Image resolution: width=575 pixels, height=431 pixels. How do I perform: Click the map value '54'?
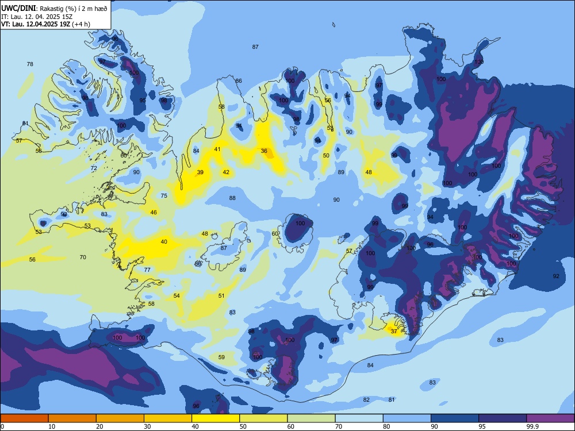point(177,296)
